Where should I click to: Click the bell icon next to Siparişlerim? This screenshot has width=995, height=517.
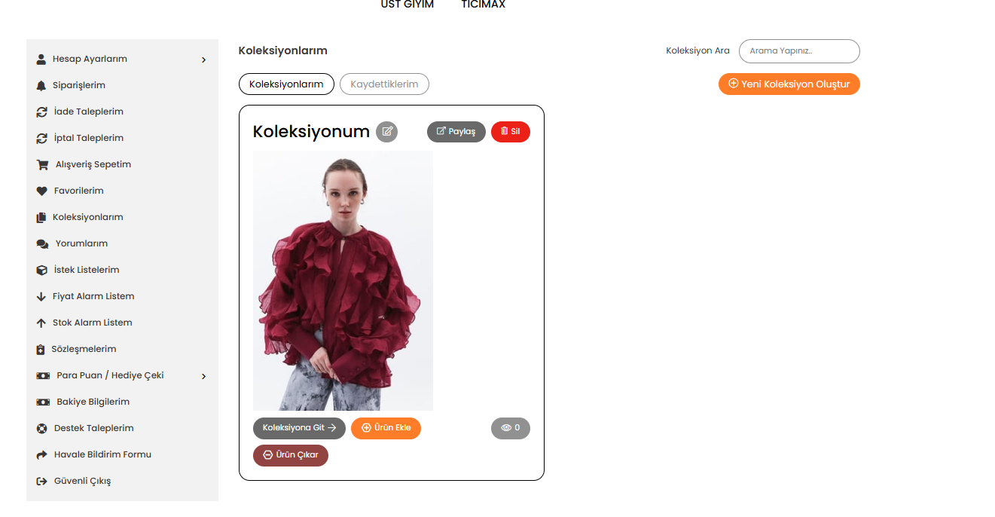pyautogui.click(x=41, y=85)
